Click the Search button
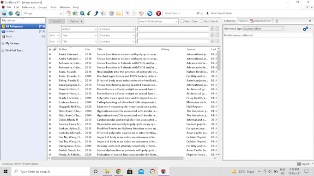This screenshot has width=314, height=176. pos(57,21)
